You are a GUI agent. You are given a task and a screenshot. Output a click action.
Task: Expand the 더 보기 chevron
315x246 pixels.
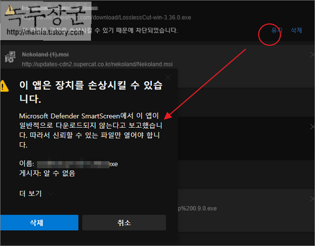point(51,194)
